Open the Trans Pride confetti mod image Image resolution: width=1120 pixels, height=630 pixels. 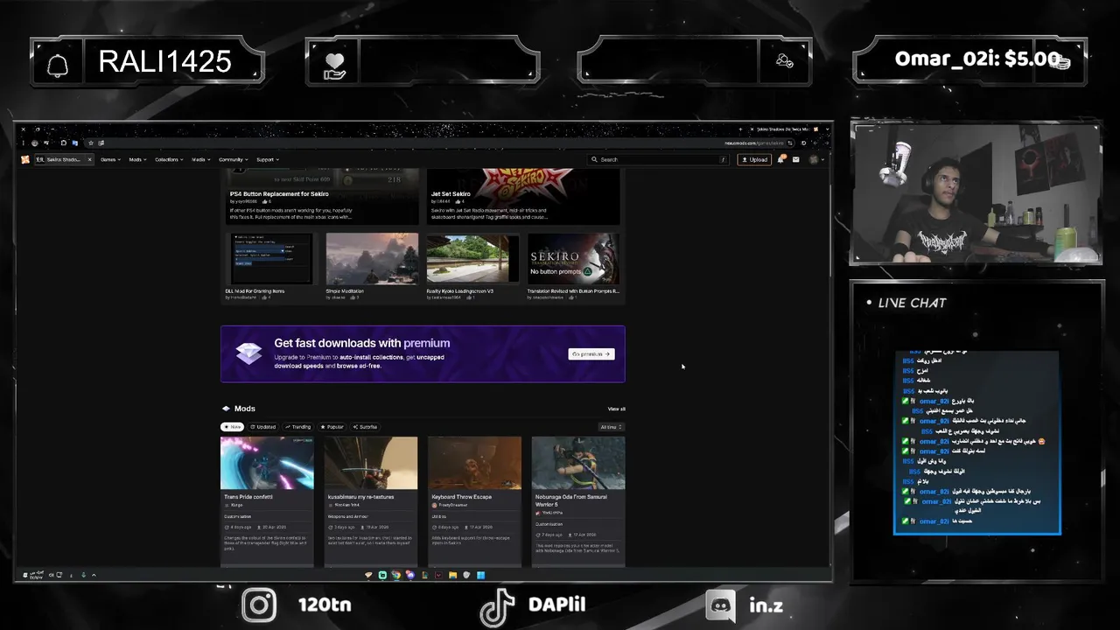[267, 463]
